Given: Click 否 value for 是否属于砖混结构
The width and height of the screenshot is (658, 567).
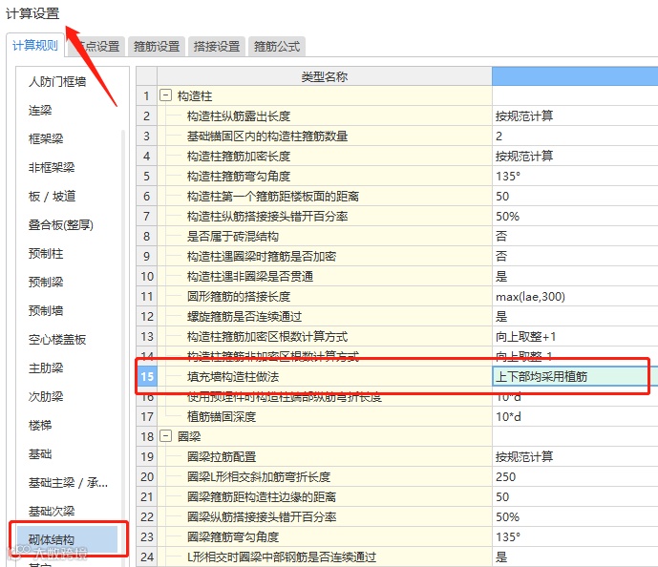Looking at the screenshot, I should 575,236.
